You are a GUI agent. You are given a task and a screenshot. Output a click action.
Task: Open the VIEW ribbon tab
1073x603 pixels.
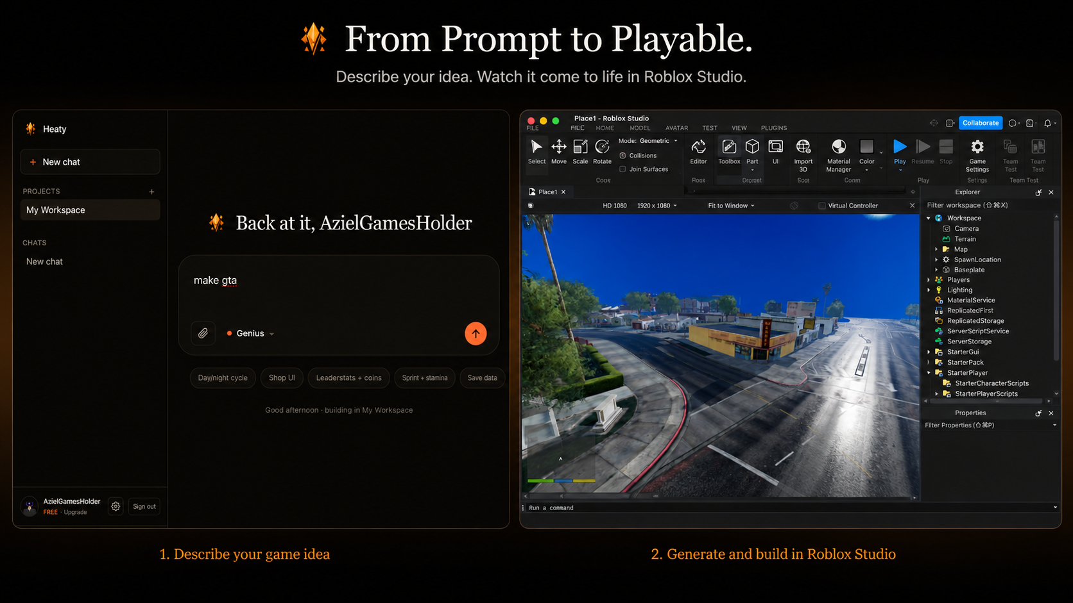(739, 128)
